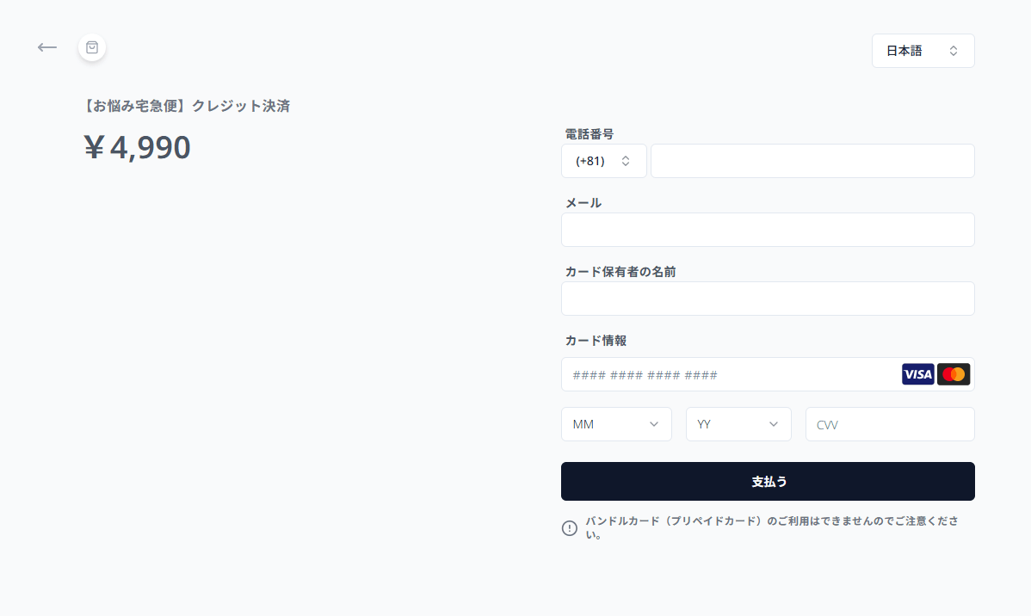Viewport: 1031px width, 616px height.
Task: Open the shopping bag icon
Action: tap(92, 47)
